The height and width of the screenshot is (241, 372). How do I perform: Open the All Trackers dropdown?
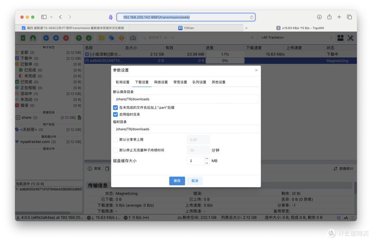click(x=297, y=37)
